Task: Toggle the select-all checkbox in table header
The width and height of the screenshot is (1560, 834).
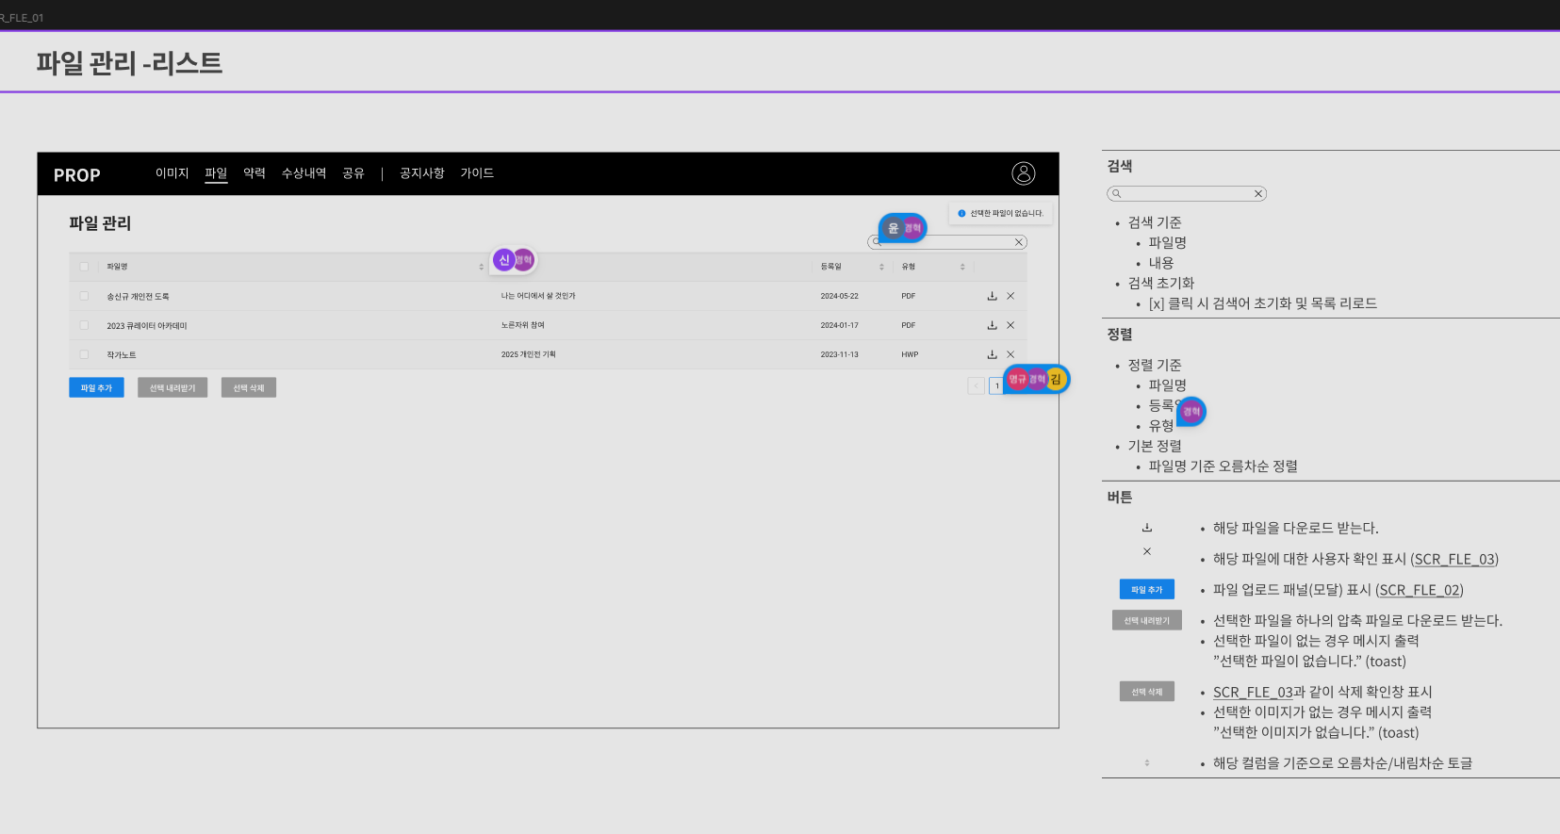Action: [x=84, y=267]
